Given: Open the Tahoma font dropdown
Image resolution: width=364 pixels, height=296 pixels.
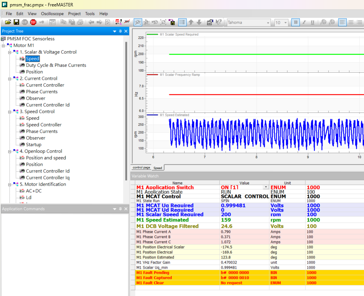Looking at the screenshot, I should pyautogui.click(x=268, y=23).
